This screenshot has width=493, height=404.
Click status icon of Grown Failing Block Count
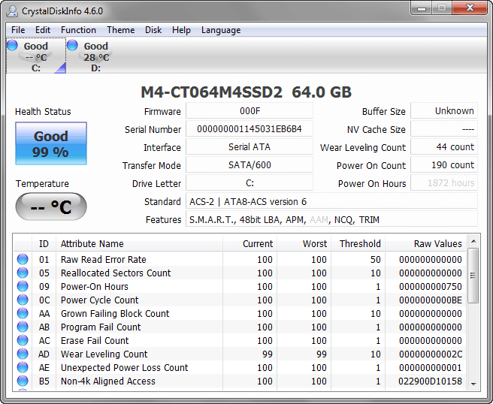(x=23, y=314)
